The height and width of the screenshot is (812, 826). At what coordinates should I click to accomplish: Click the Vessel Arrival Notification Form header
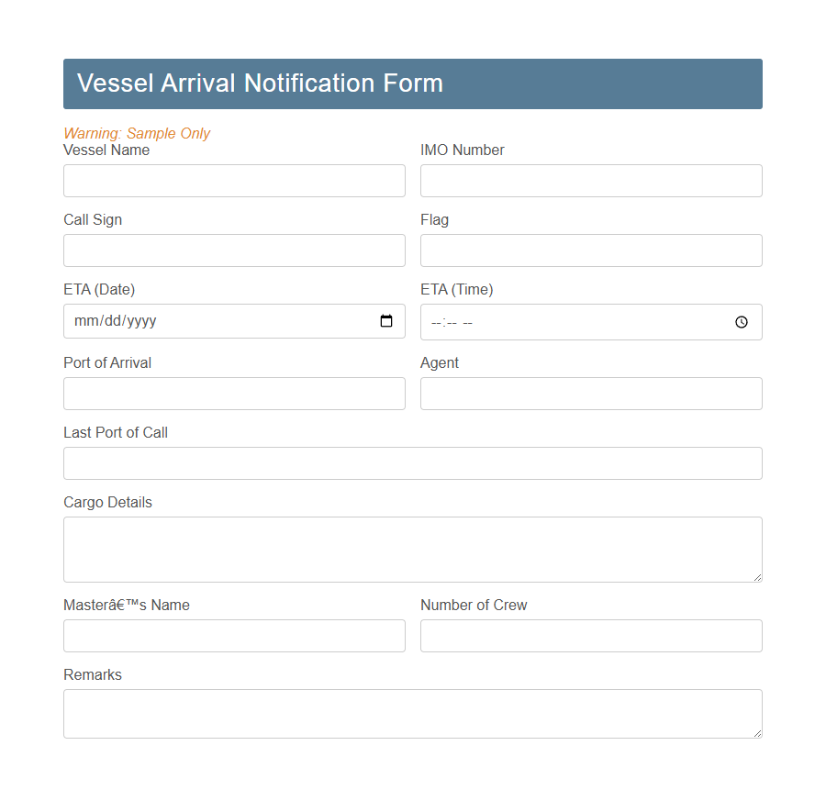(260, 83)
